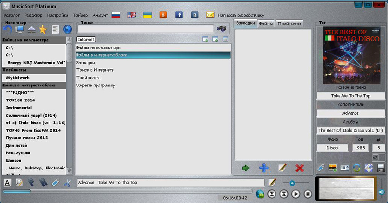Click the speaker volume knob
Image resolution: width=388 pixels, height=203 pixels.
pyautogui.click(x=382, y=192)
